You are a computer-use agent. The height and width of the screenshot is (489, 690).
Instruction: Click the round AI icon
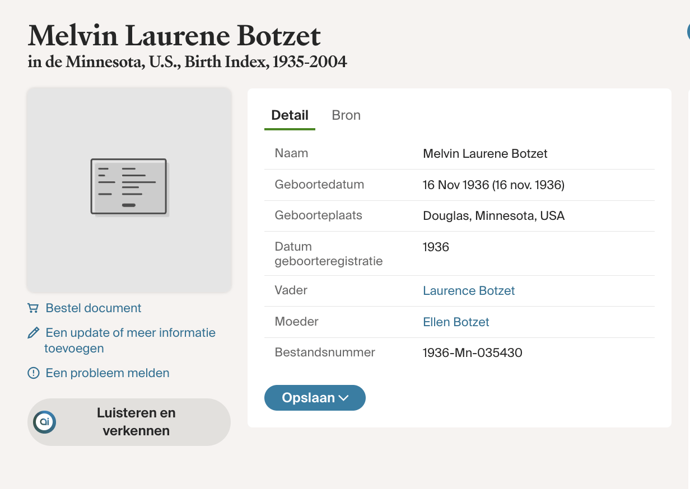[x=44, y=422]
